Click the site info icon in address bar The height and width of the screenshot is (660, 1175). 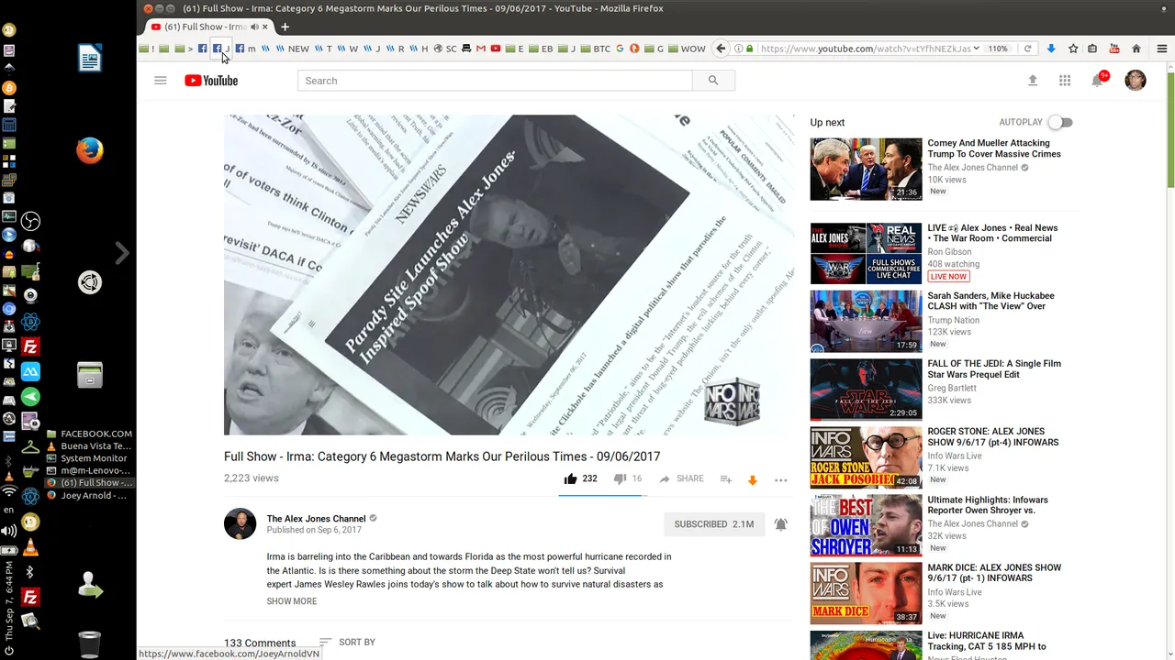[x=739, y=49]
